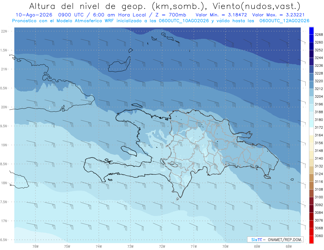Click the legend value '3252'
Screen dimensions: 324x250
coord(319,50)
